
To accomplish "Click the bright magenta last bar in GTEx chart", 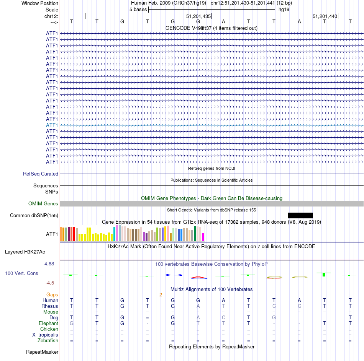I will pyautogui.click(x=203, y=237).
